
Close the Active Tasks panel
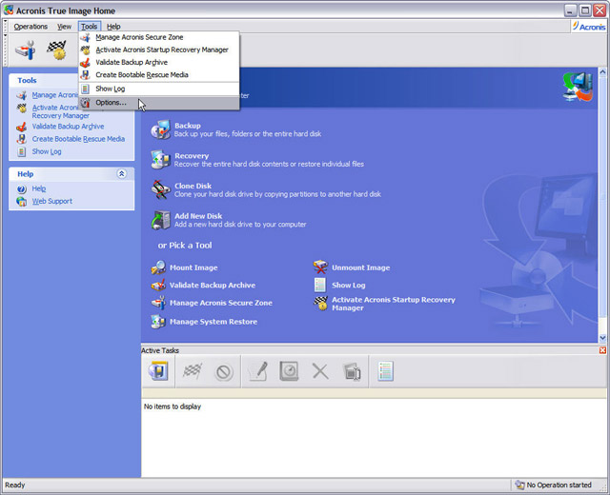602,350
